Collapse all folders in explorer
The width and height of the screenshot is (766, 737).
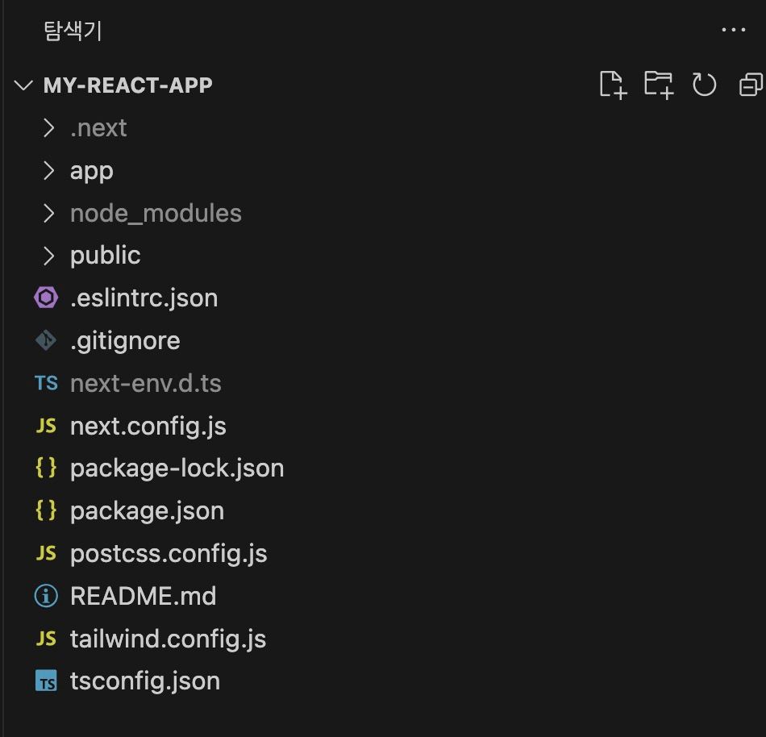(751, 85)
